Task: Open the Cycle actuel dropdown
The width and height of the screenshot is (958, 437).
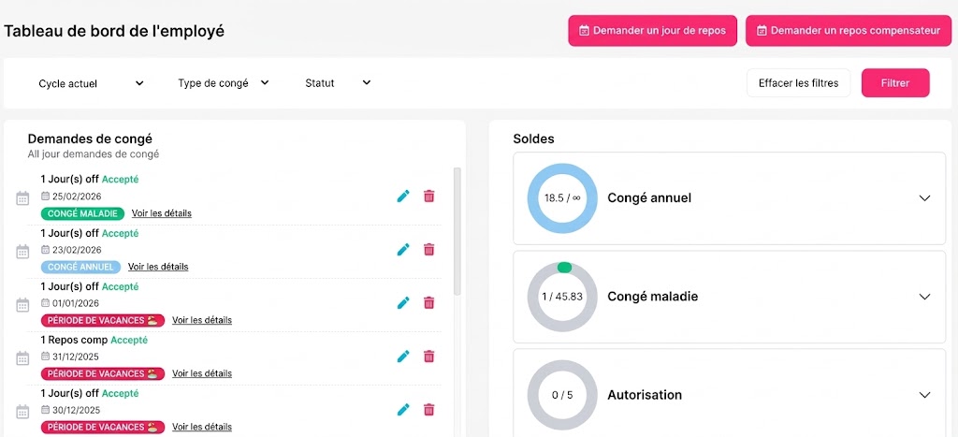Action: 91,83
